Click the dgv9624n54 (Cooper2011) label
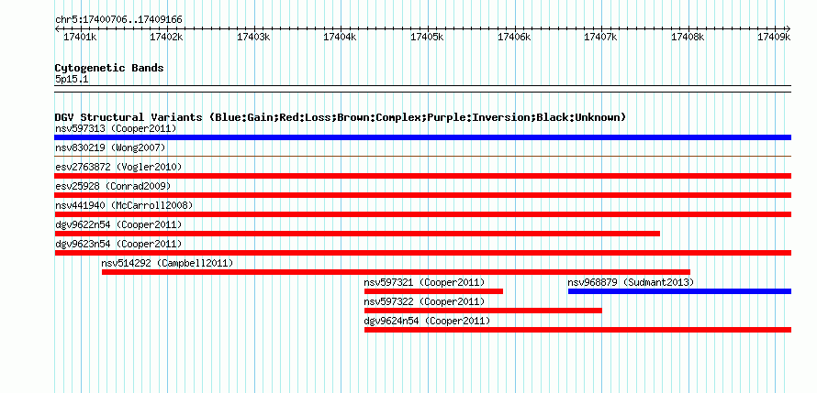 (x=427, y=321)
